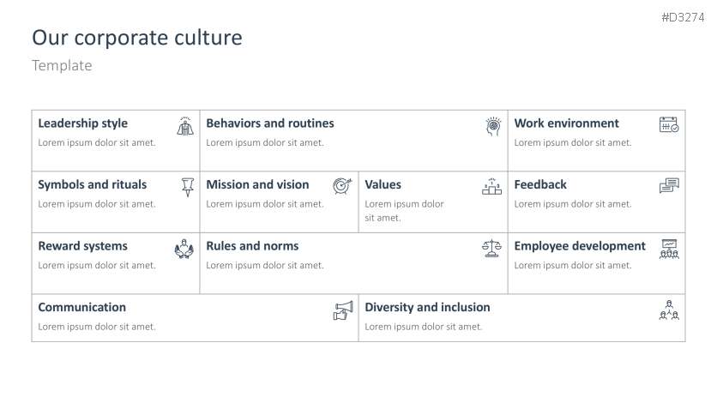Viewport: 717px width, 403px height.
Task: Click the 'Diversity and inclusion' heading
Action: [x=427, y=307]
